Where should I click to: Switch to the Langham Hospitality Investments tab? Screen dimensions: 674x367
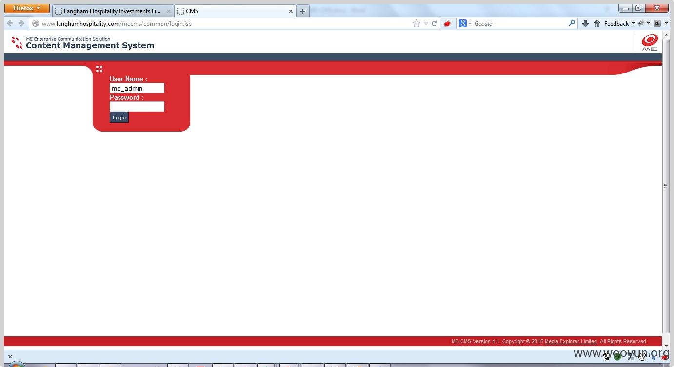[112, 11]
